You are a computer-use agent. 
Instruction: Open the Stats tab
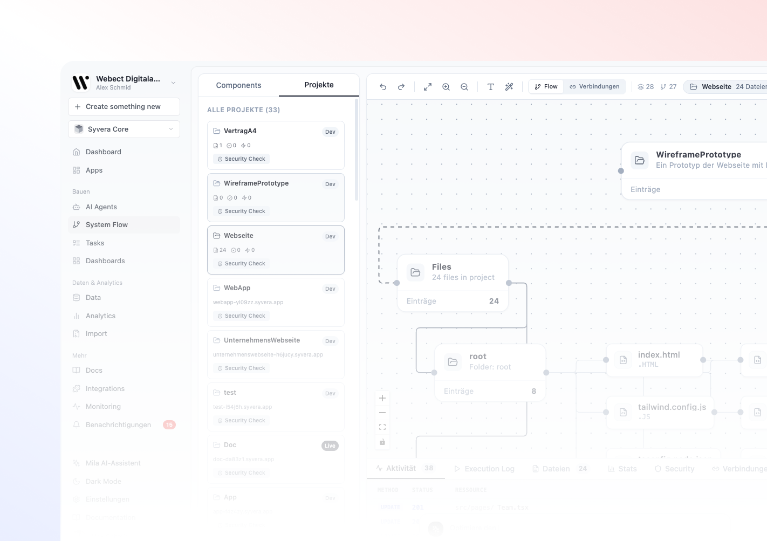coord(622,469)
